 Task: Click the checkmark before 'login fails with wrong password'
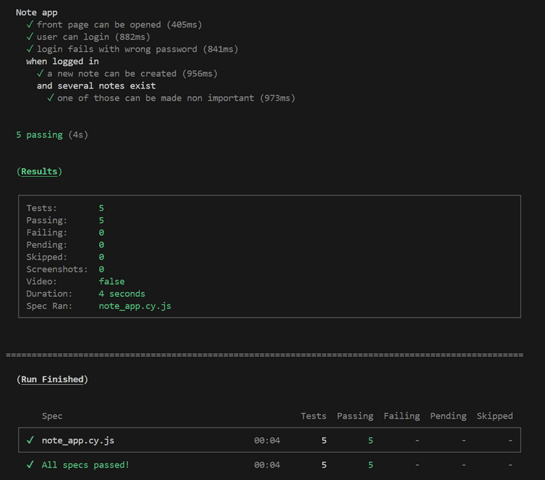[x=30, y=48]
